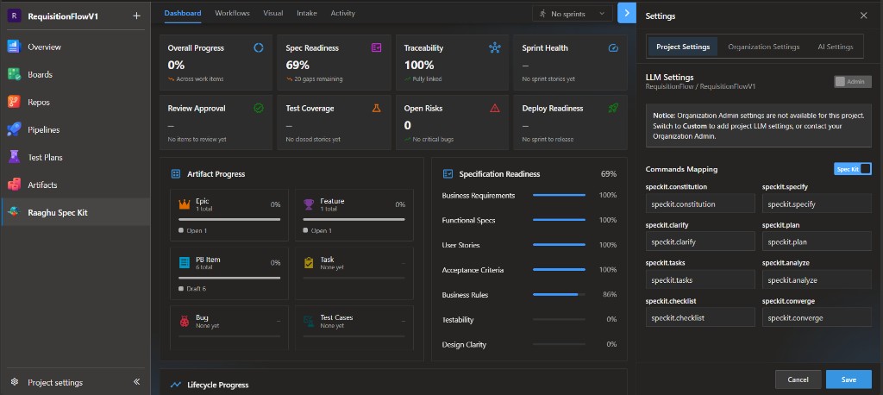
Task: Open the Intake tab
Action: [x=306, y=13]
